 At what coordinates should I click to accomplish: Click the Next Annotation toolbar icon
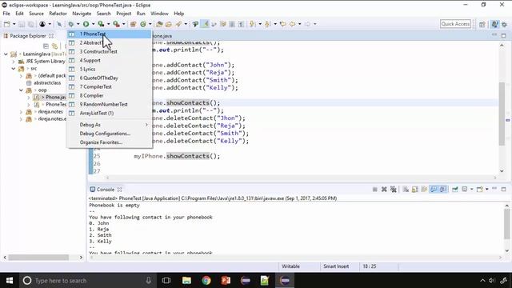tap(253, 24)
